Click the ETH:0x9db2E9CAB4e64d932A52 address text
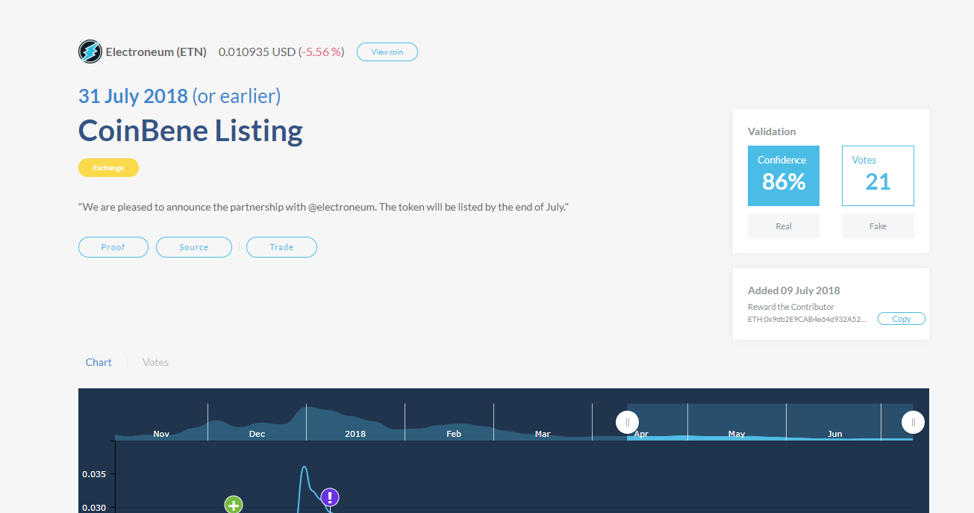Screen dimensions: 974x513 point(808,319)
